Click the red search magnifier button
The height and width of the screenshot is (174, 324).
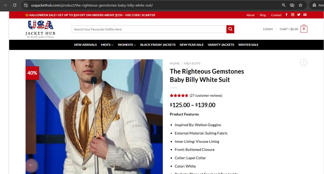pyautogui.click(x=230, y=29)
